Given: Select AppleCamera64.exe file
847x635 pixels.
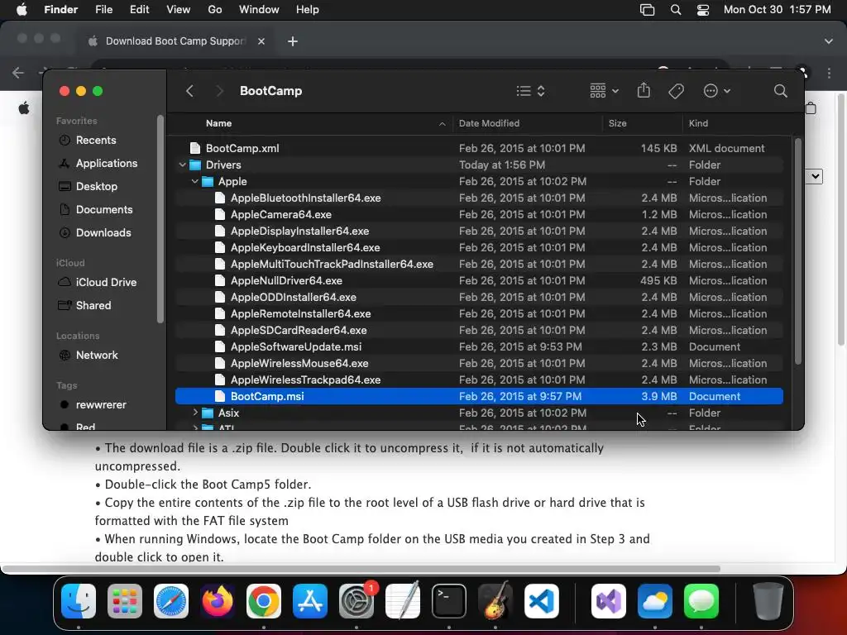Looking at the screenshot, I should pos(479,214).
